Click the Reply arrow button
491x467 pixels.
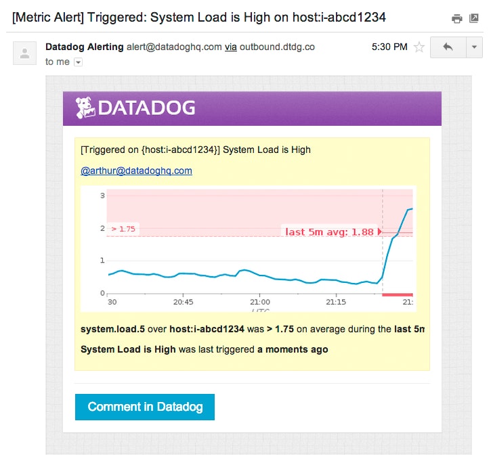point(447,47)
